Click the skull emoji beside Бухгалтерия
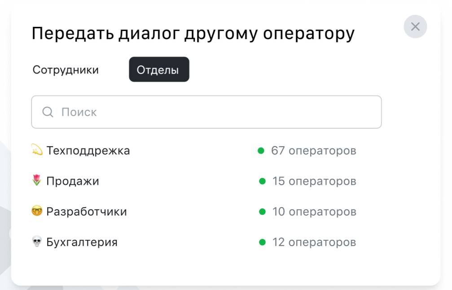The image size is (452, 290). point(37,242)
